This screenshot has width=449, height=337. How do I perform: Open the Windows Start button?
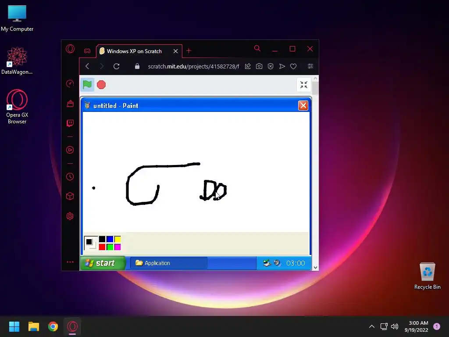(x=14, y=326)
